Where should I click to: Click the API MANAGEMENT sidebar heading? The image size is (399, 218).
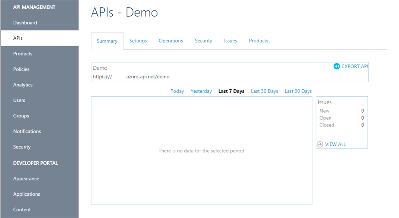coord(34,7)
